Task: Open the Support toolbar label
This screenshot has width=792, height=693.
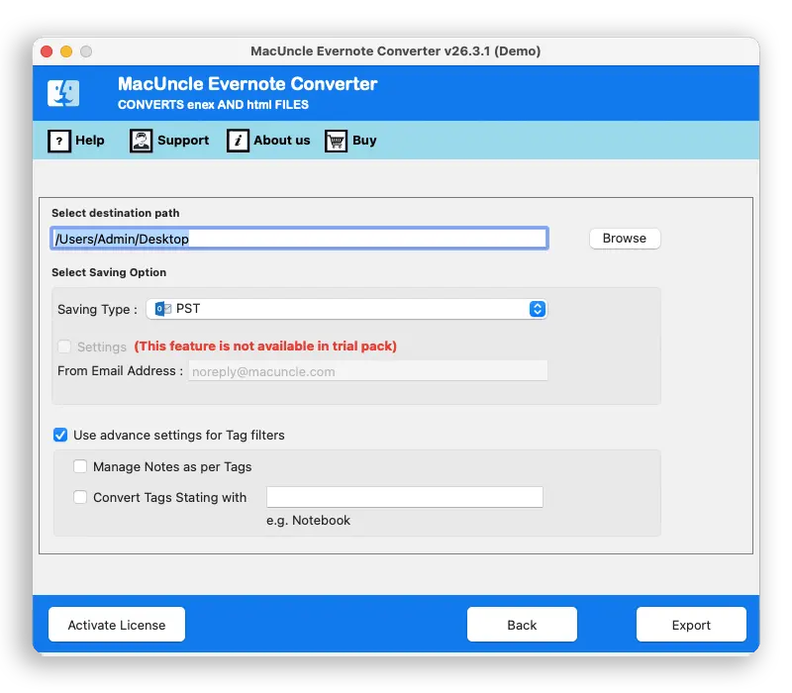Action: tap(183, 141)
